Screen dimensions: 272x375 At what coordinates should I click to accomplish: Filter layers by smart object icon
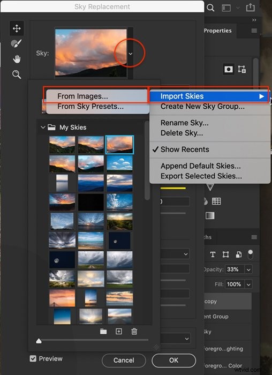pos(239,254)
